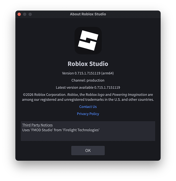The image size is (176, 181).
Task: Click the Roblox Studio logo icon
Action: [x=88, y=41]
